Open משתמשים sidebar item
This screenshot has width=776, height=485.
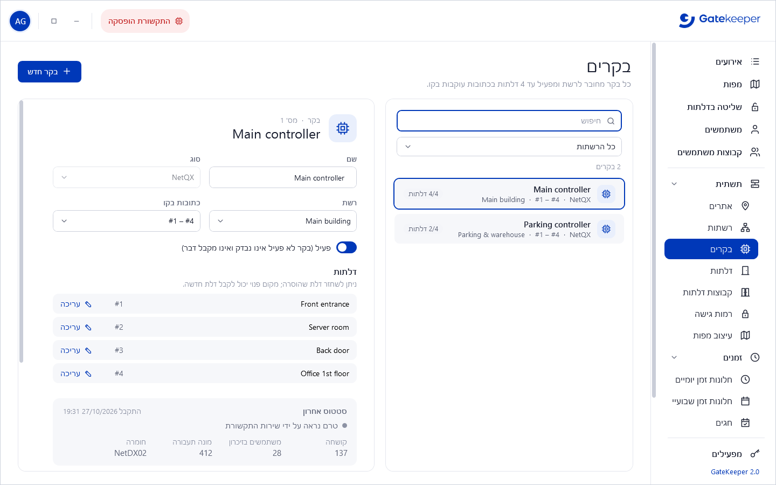[x=716, y=129]
